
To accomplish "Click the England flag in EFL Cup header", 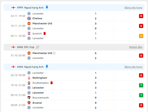I will click(13, 47).
